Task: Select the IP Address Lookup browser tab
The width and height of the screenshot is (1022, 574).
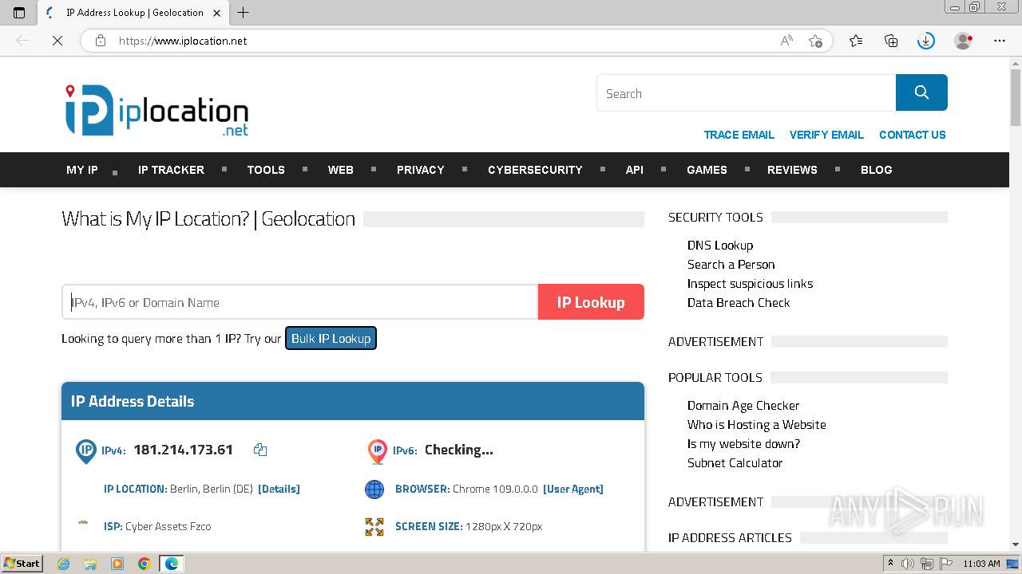Action: coord(133,13)
